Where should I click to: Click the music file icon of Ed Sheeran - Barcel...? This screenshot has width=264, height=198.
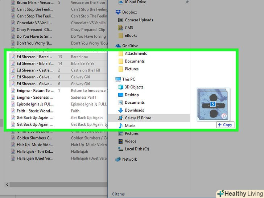coord(13,57)
